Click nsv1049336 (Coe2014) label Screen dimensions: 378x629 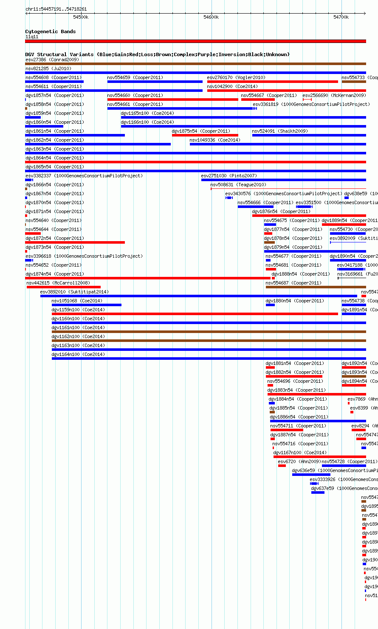point(215,140)
